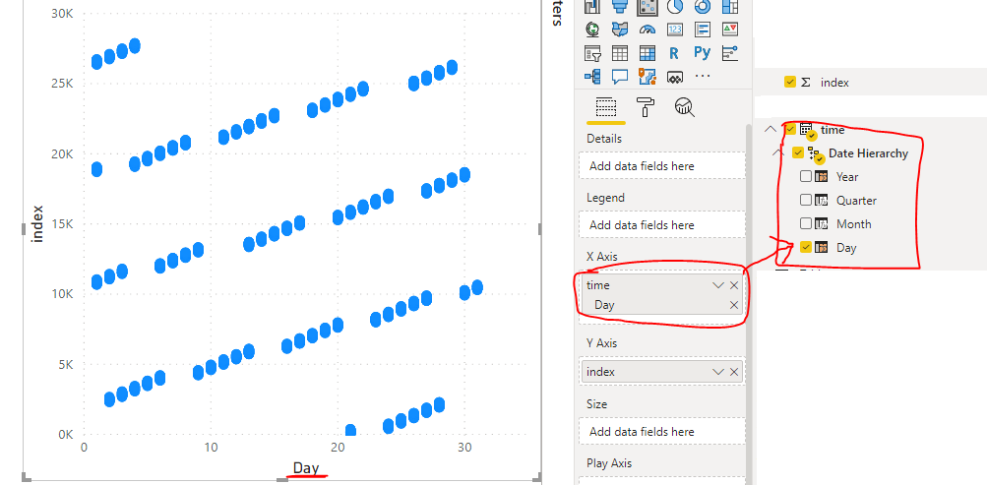The width and height of the screenshot is (987, 485).
Task: Uncheck the index field checkbox
Action: [x=790, y=82]
